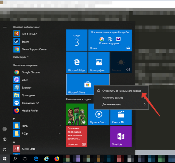Launch Viber from the Start menu
175x163 pixels.
point(25,80)
